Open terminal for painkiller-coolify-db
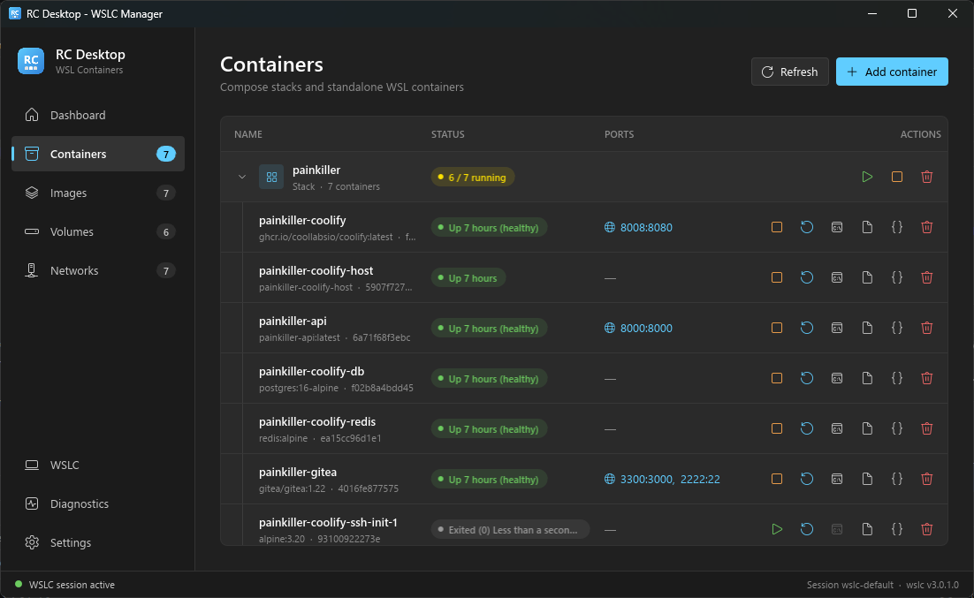 [x=837, y=378]
